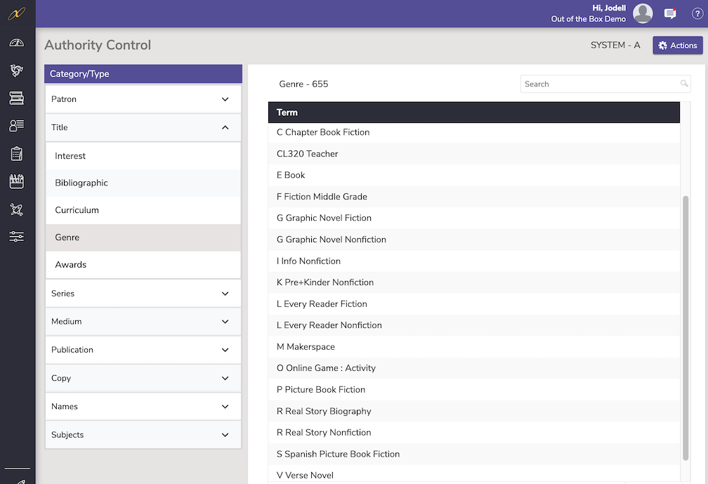Click the help question mark icon
The image size is (708, 484).
tap(697, 13)
